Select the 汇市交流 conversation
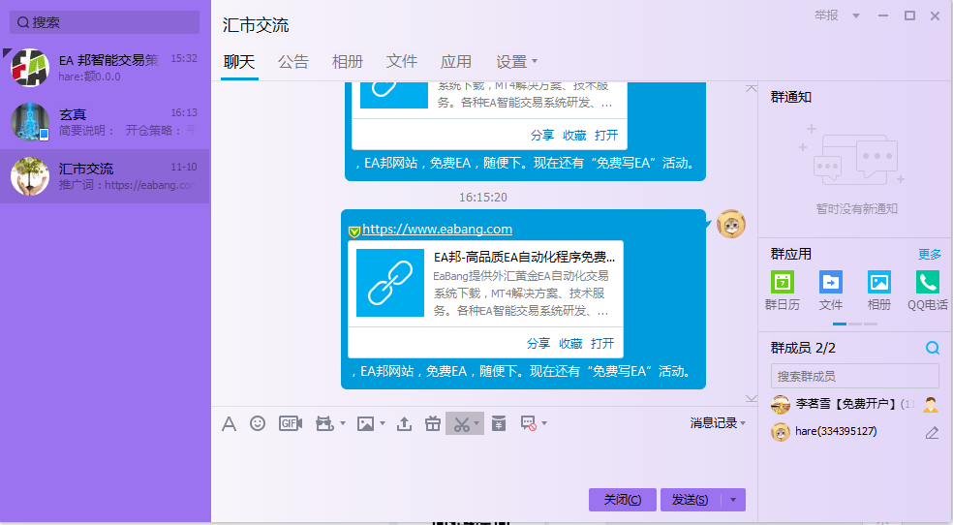The image size is (953, 525). point(105,176)
